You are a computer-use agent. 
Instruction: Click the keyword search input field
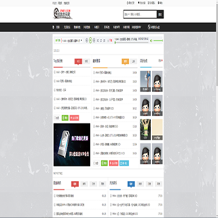click(143, 15)
